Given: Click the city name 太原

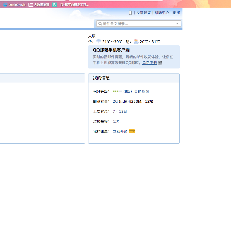Looking at the screenshot, I should 92,36.
